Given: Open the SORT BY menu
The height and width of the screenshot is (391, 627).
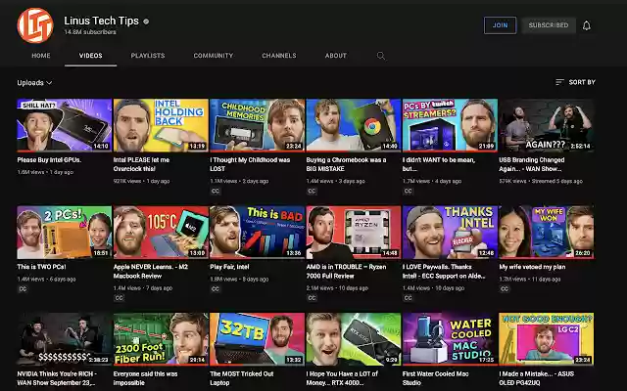Looking at the screenshot, I should coord(575,82).
